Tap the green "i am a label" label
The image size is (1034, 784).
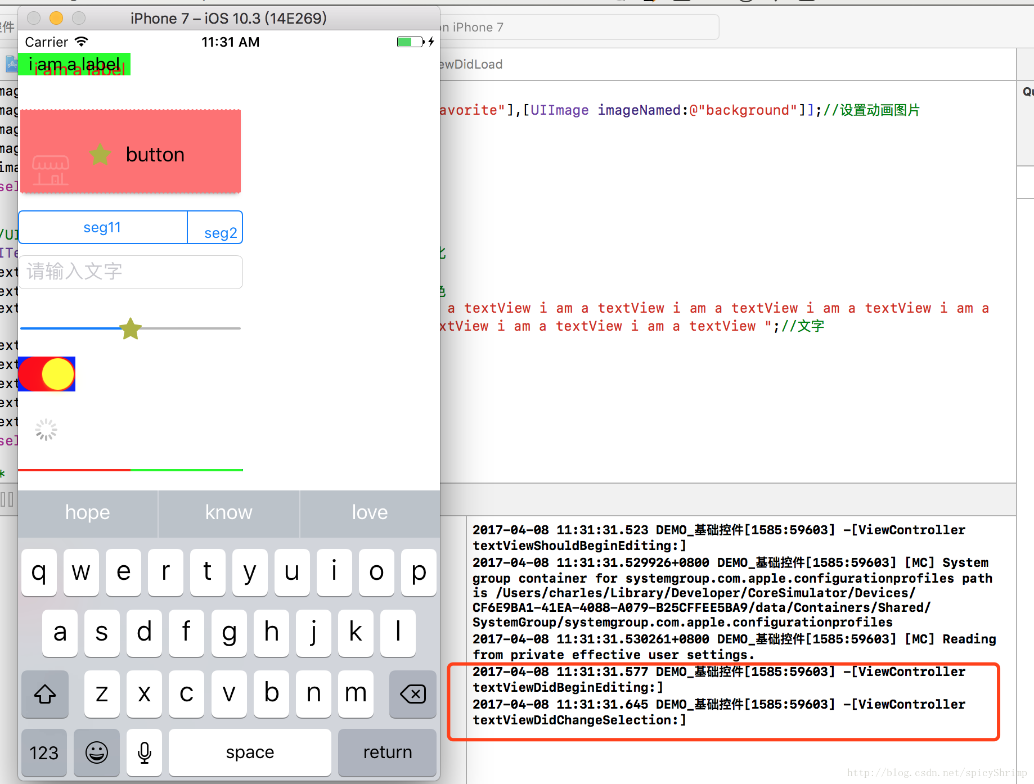(74, 64)
